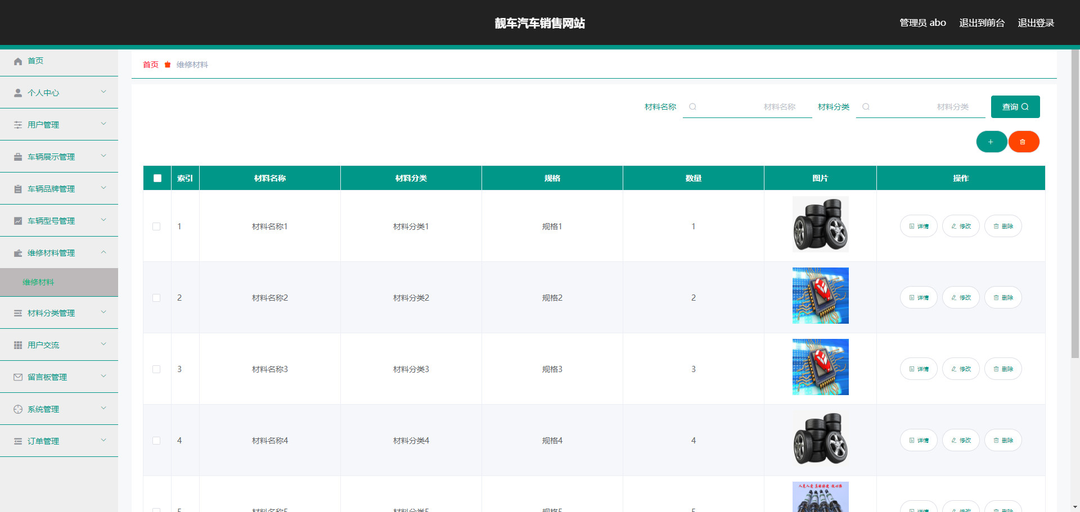The width and height of the screenshot is (1080, 512).
Task: Click the 材料分类1 cell
Action: pos(411,226)
